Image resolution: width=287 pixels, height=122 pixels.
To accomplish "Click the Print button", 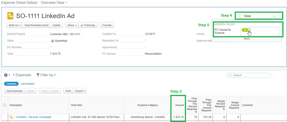I will (x=68, y=91).
